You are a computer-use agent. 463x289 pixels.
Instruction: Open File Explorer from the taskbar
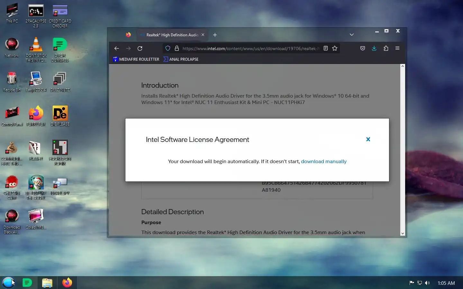pos(47,283)
